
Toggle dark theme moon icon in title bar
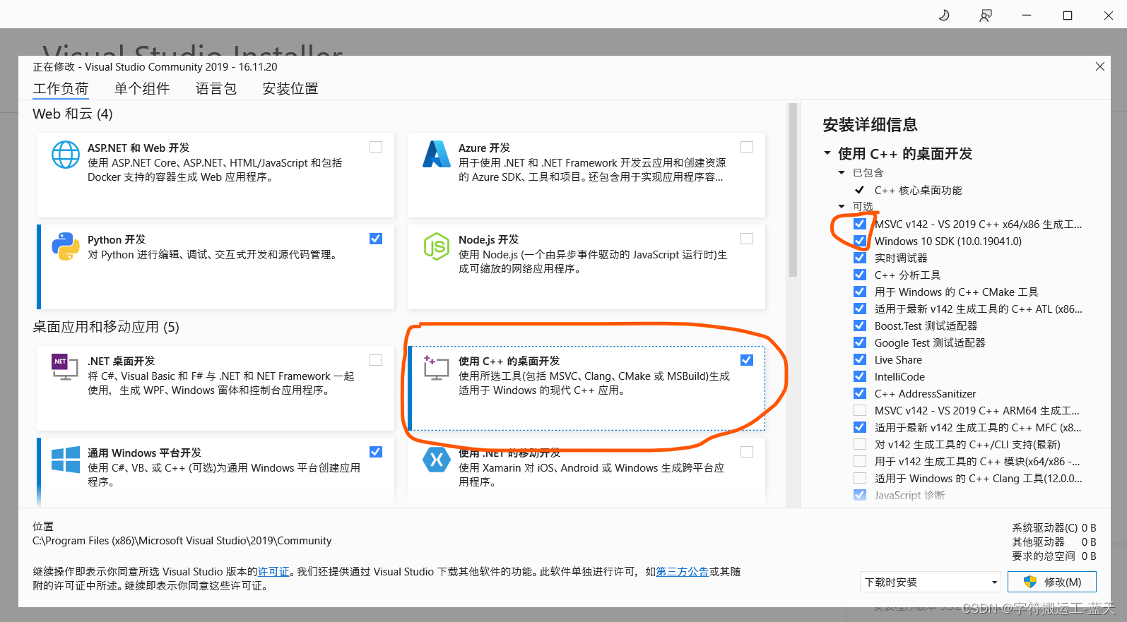tap(944, 15)
